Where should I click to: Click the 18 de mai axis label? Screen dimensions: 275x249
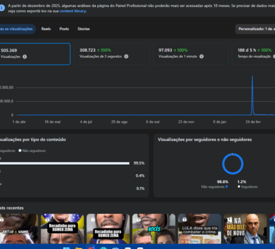pyautogui.click(x=52, y=122)
